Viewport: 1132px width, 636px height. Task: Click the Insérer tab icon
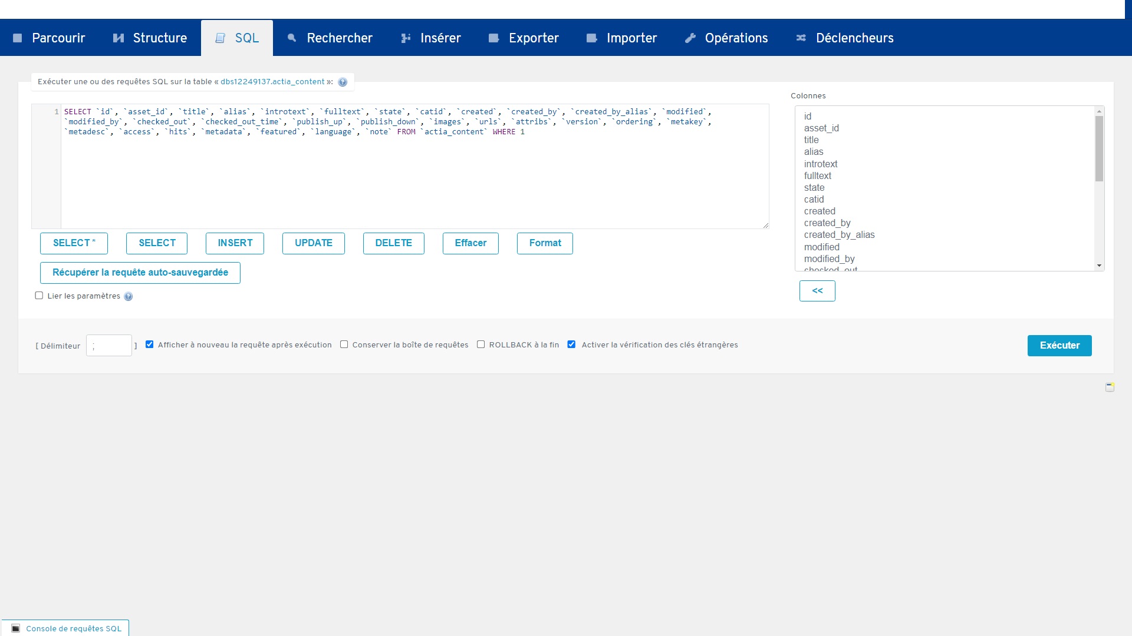click(406, 38)
